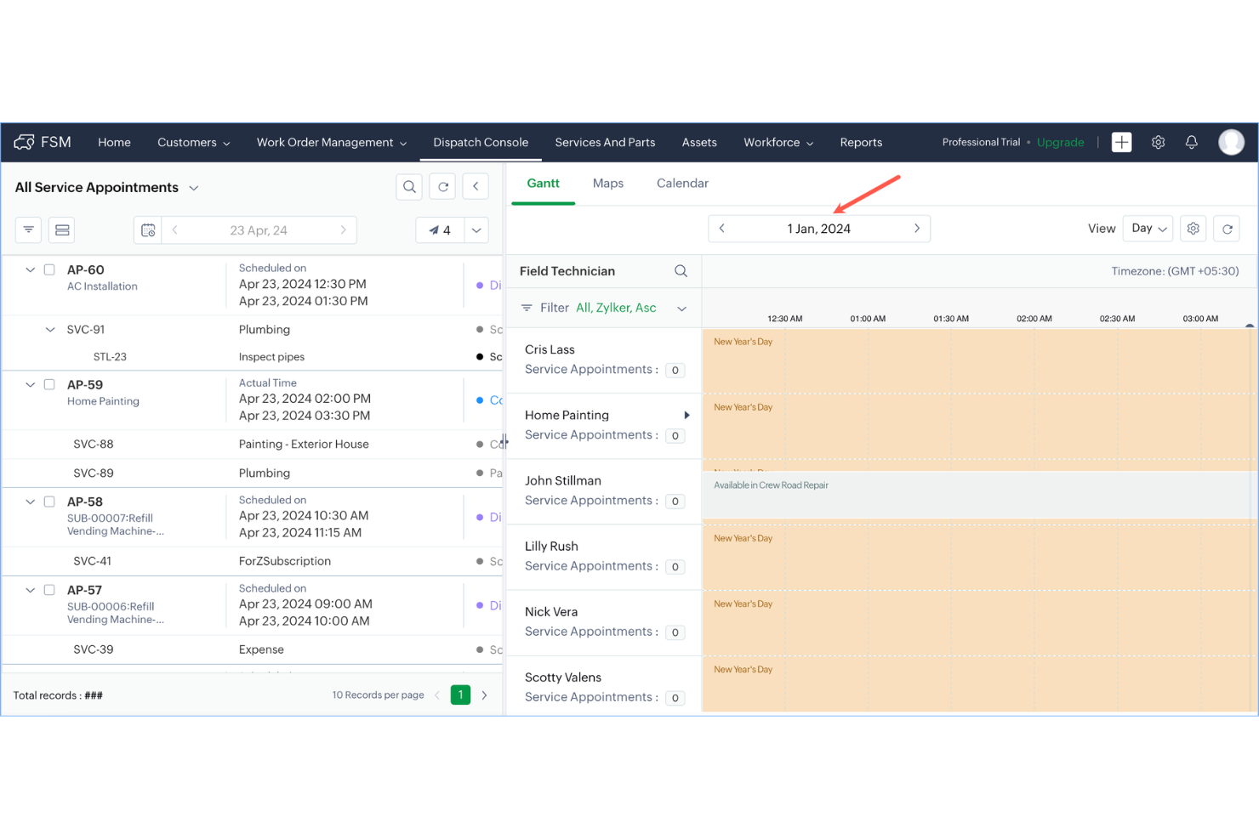Click the Upgrade link

[x=1060, y=142]
